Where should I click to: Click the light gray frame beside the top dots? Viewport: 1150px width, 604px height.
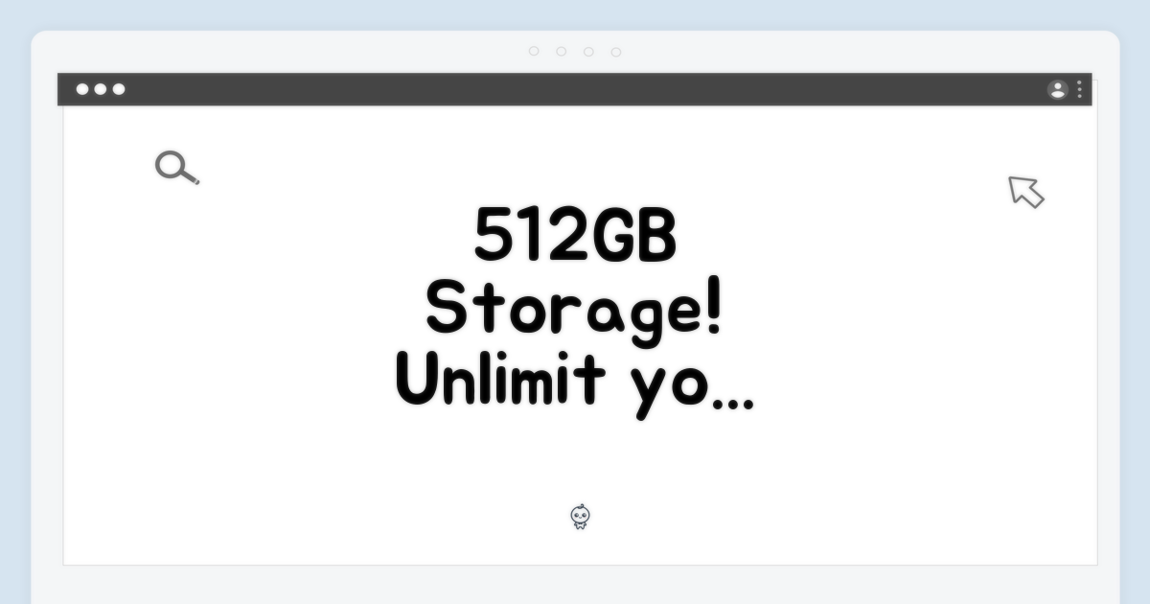[x=287, y=52]
